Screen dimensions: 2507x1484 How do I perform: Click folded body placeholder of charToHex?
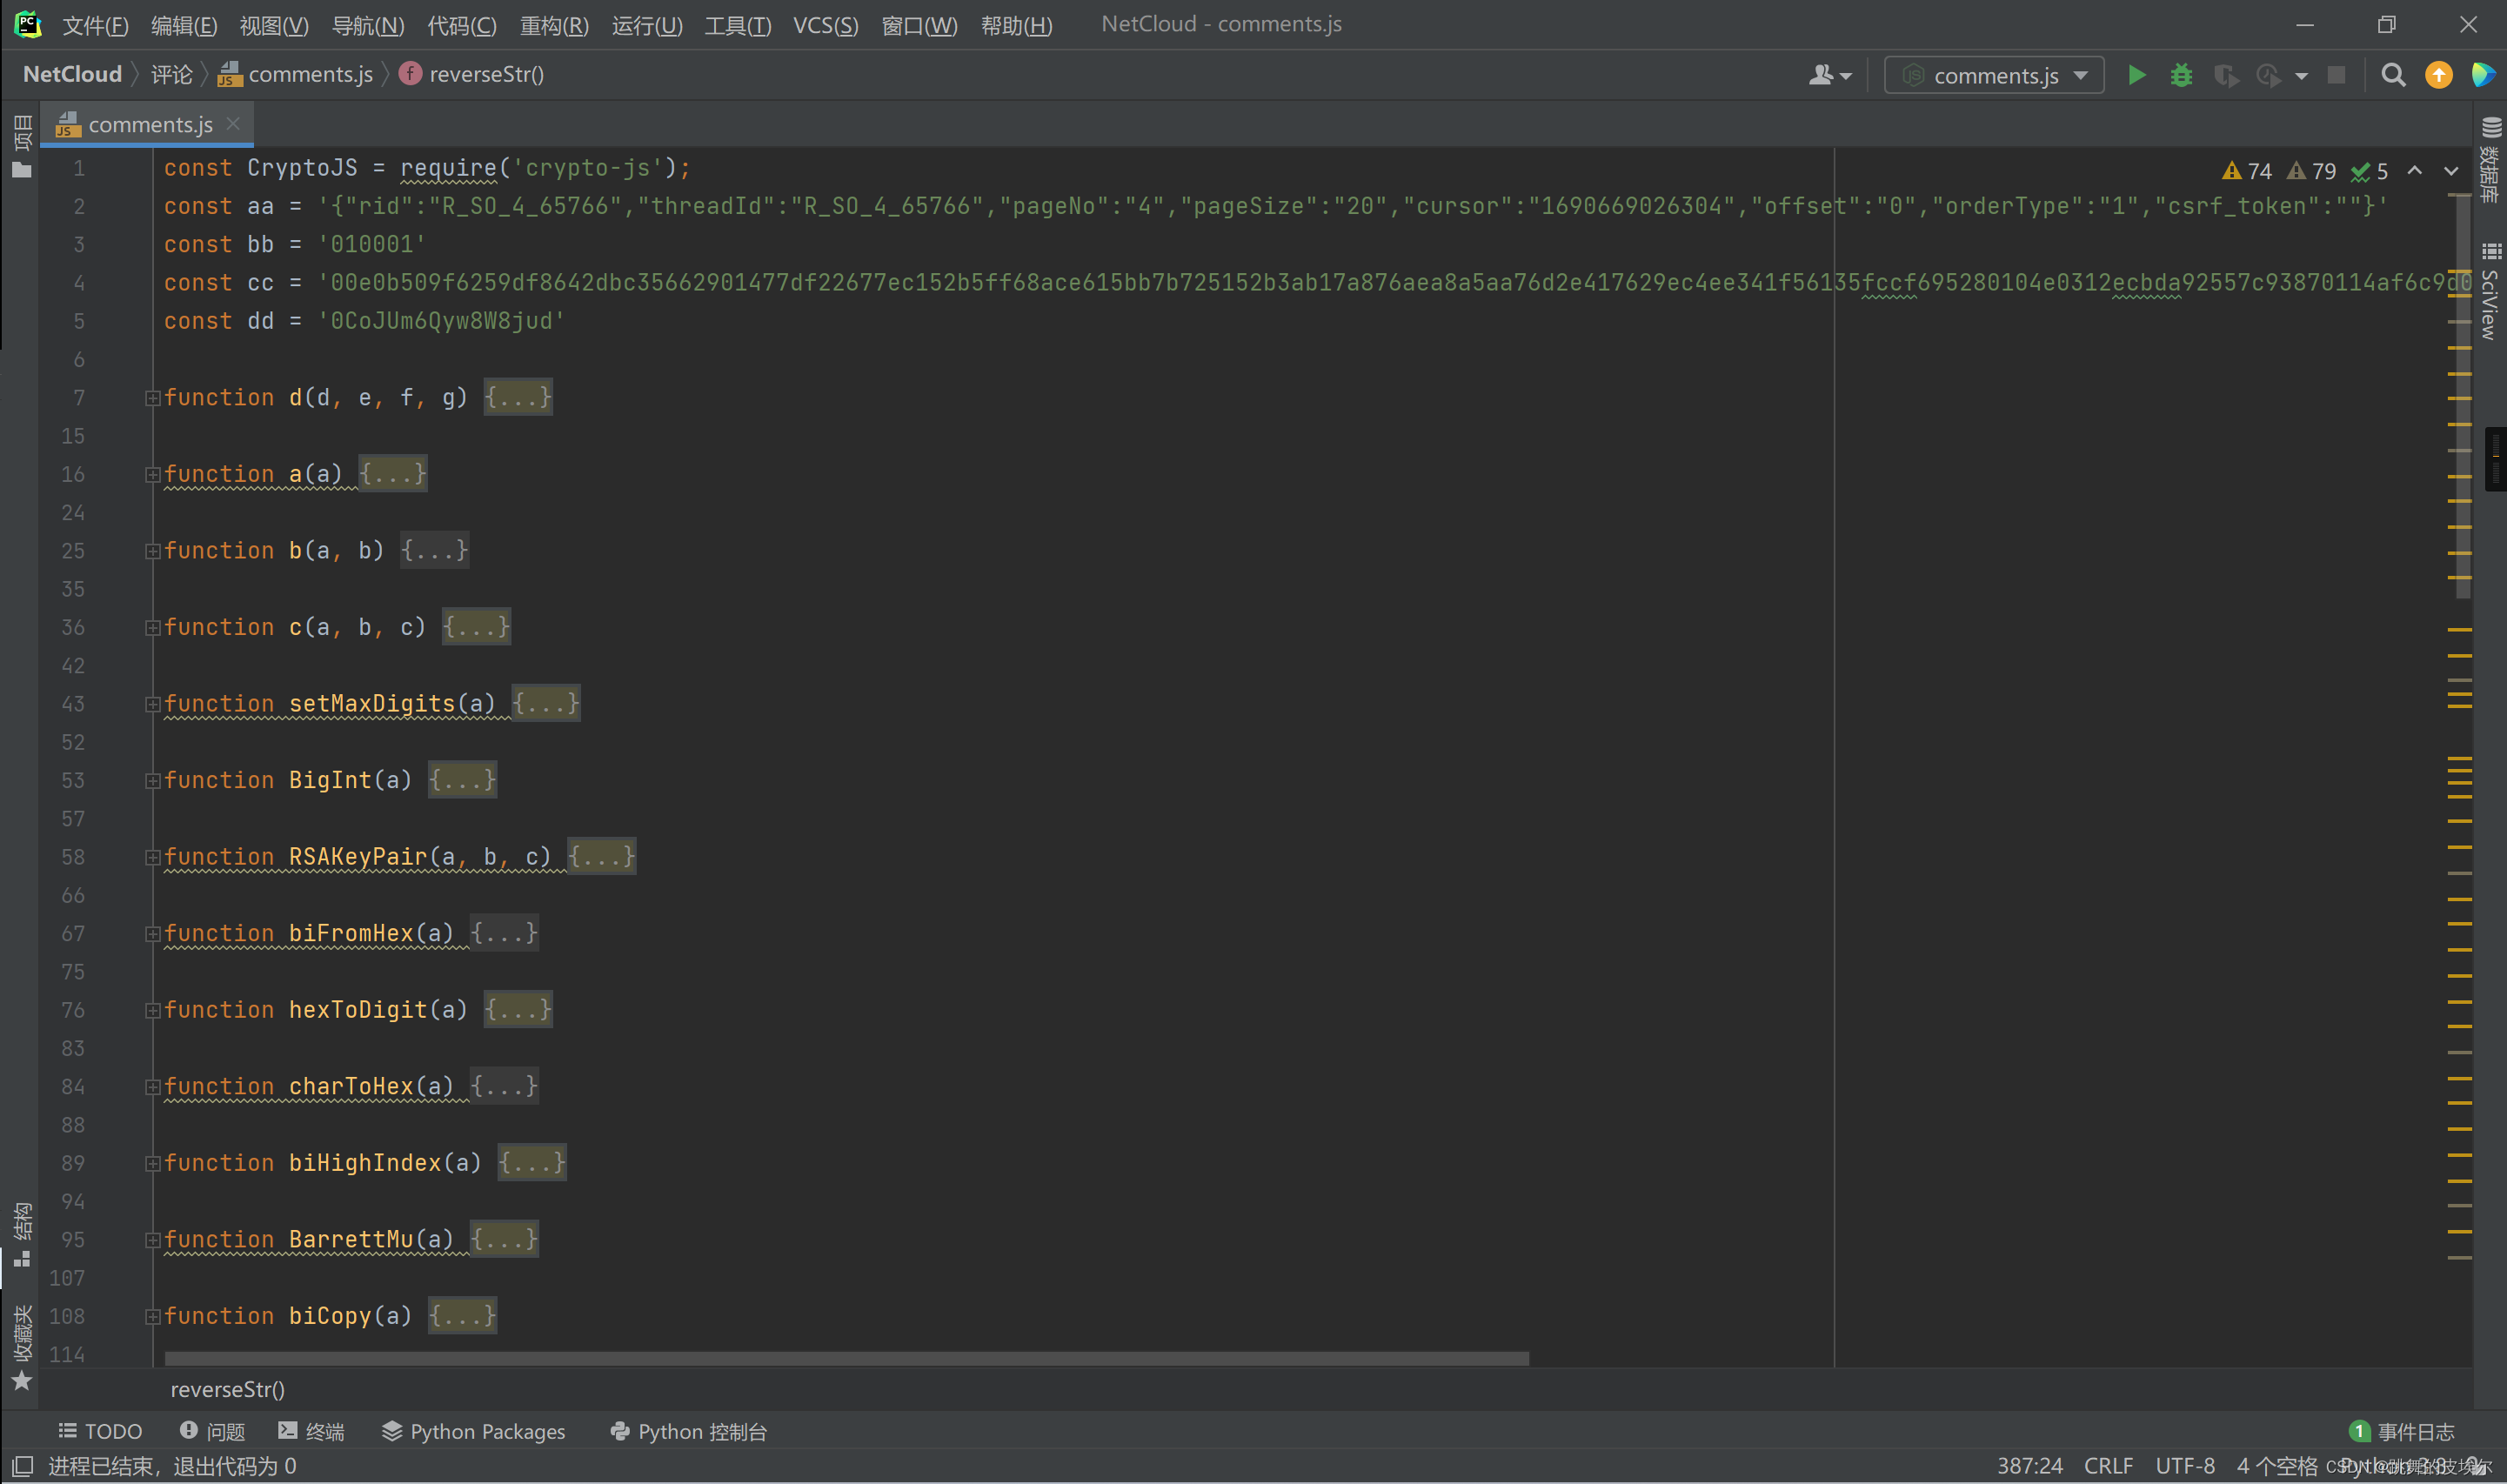(504, 1086)
